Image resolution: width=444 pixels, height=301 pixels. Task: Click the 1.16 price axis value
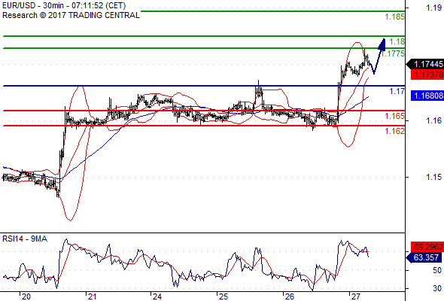[433, 120]
